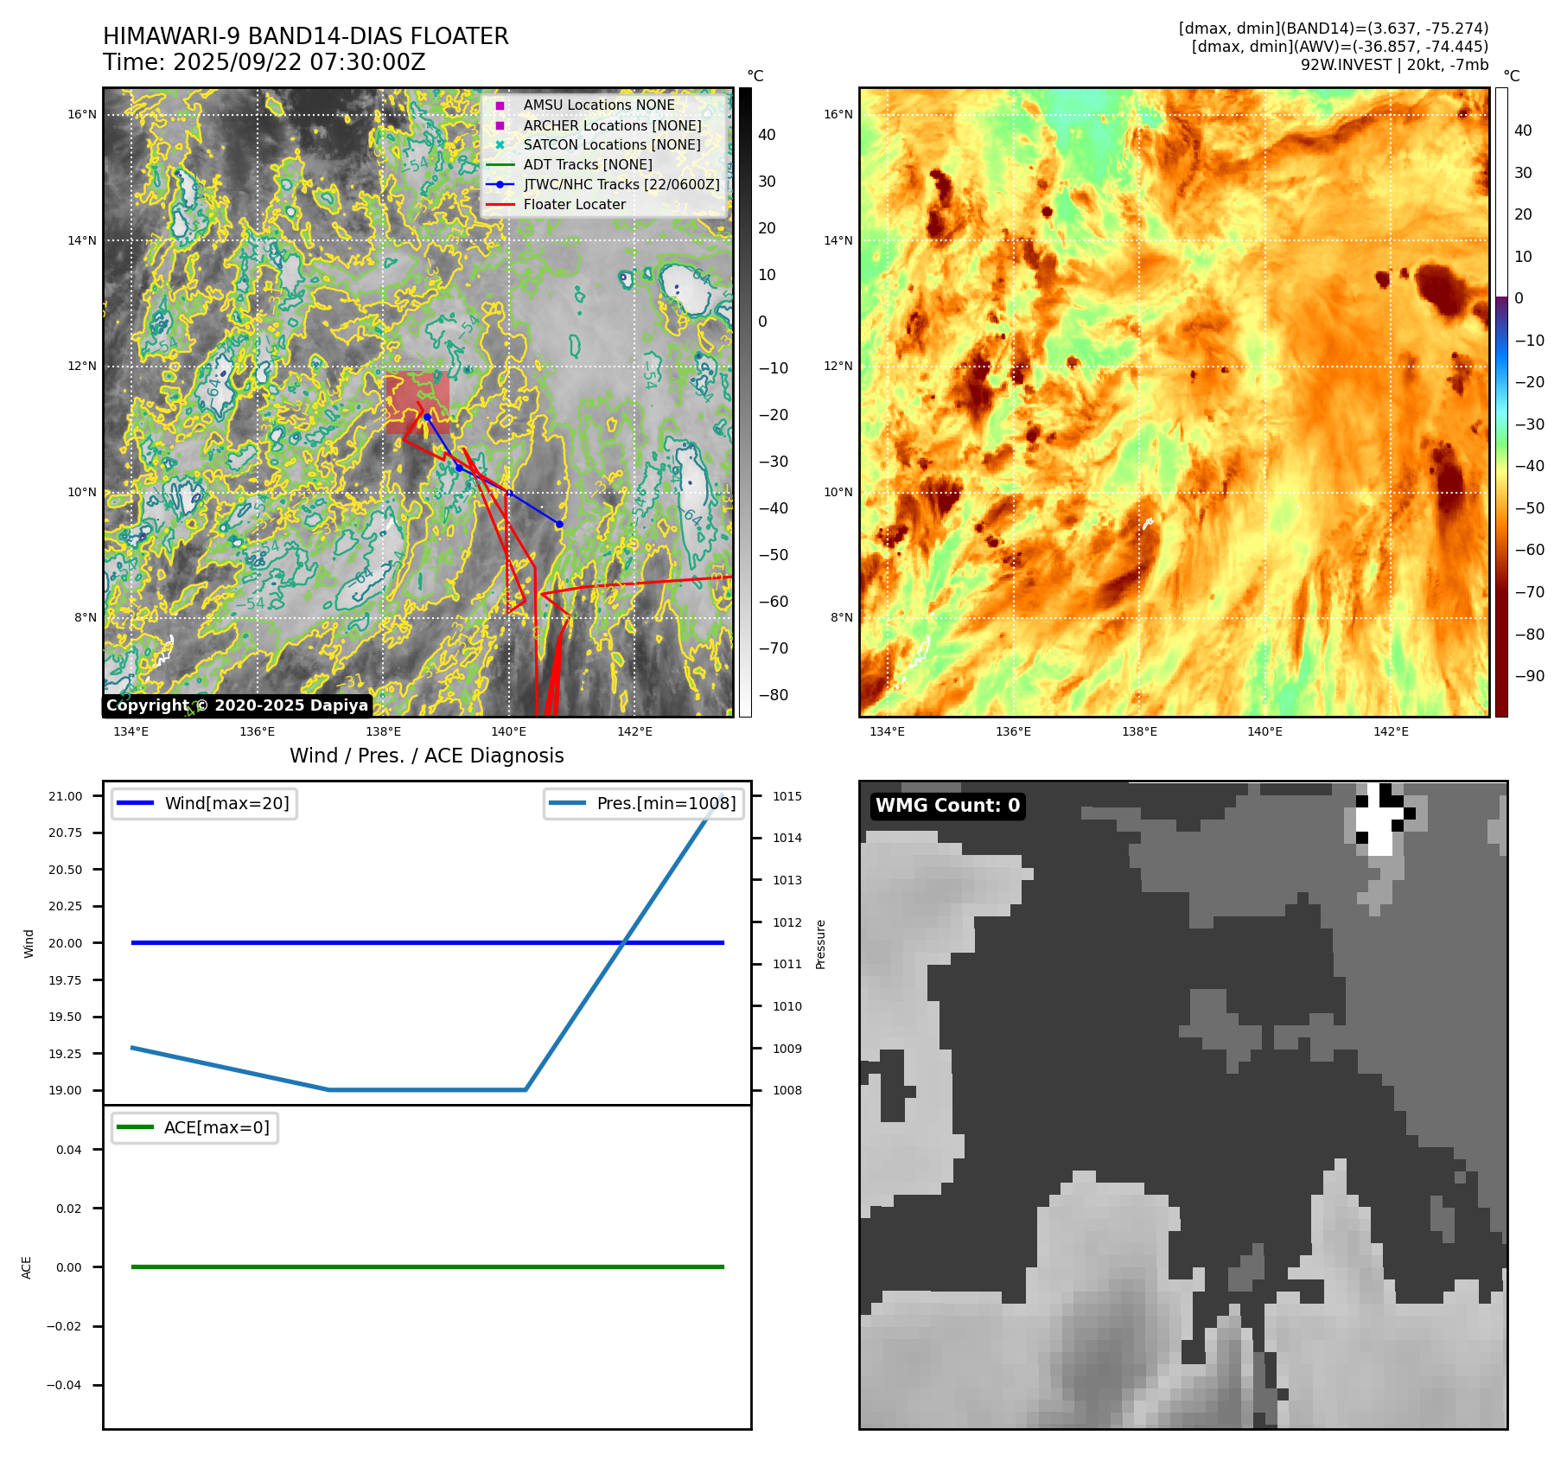Click the red shaded floater box on the map
Viewport: 1567px width, 1461px height.
tap(417, 403)
